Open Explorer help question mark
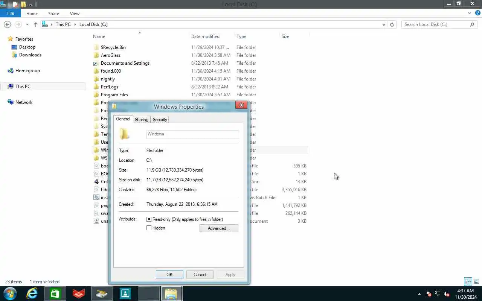The width and height of the screenshot is (482, 301). click(478, 13)
